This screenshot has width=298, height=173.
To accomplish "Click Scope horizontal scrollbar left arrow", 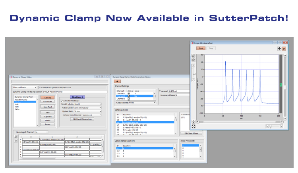I will (x=197, y=122).
